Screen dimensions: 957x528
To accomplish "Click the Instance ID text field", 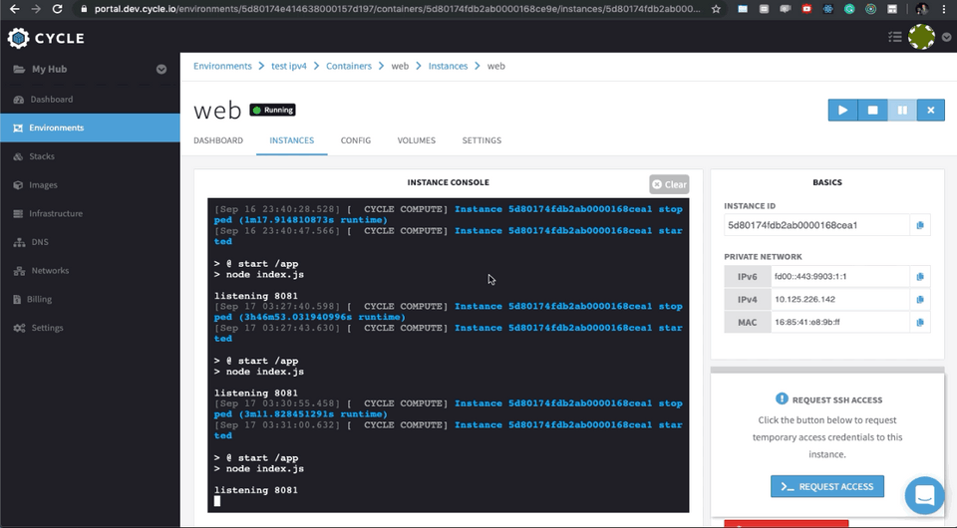I will click(x=816, y=225).
